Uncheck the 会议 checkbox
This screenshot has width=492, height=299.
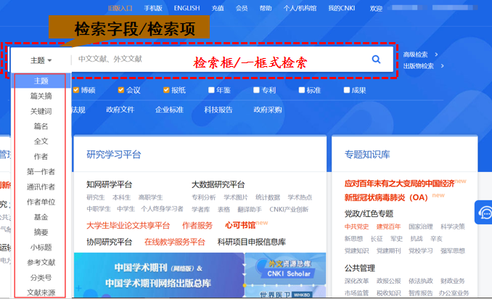coord(120,90)
